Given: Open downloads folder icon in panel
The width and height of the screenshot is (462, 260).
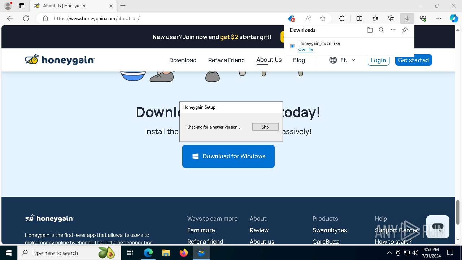Looking at the screenshot, I should (370, 30).
